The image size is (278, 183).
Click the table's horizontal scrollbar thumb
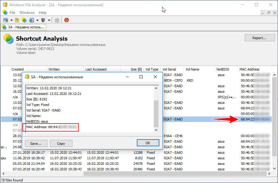[175, 174]
